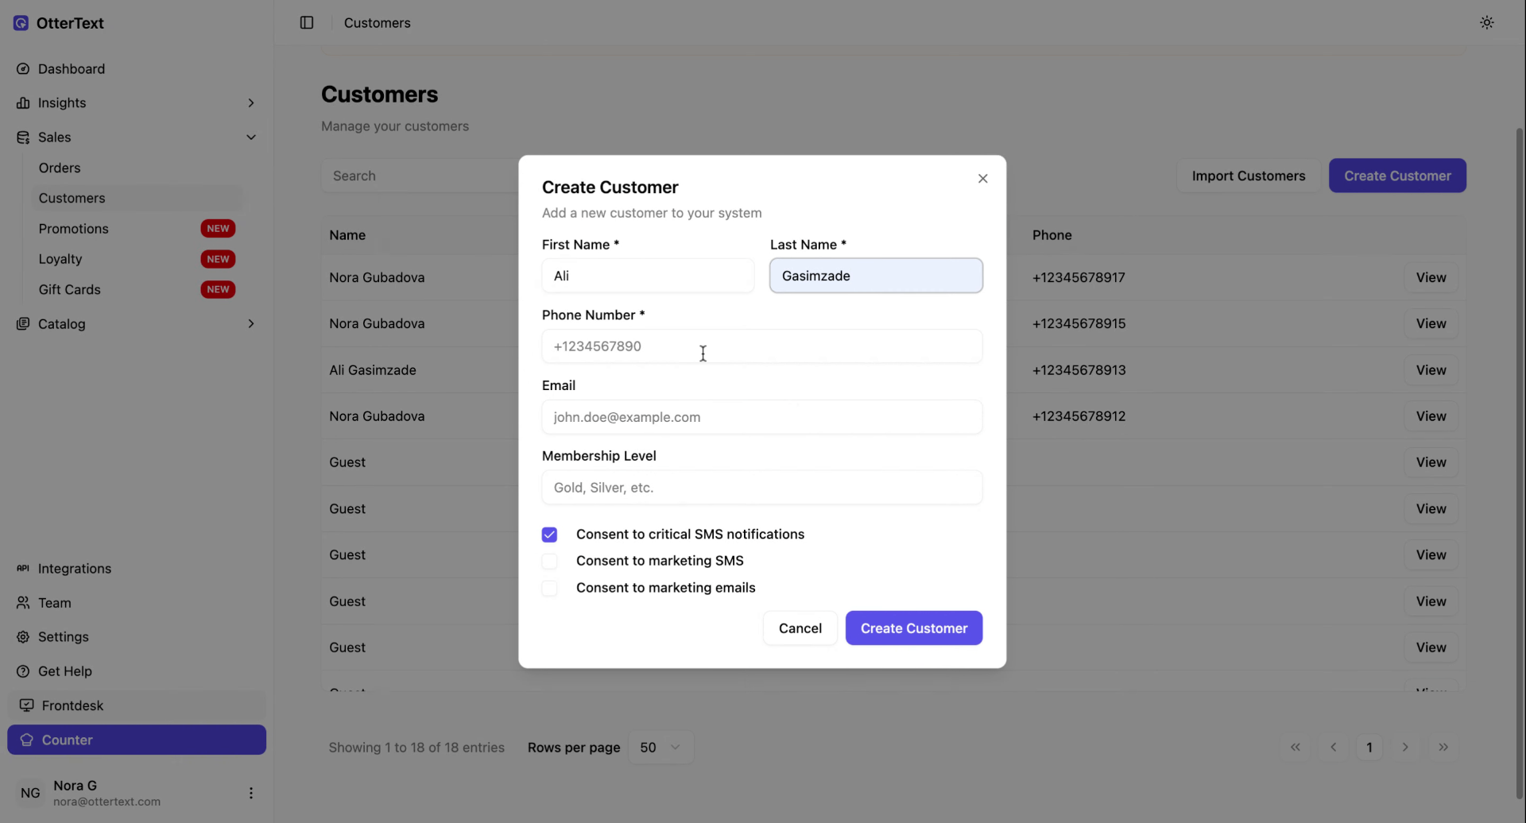The height and width of the screenshot is (823, 1526).
Task: Switch theme using the sun icon
Action: 1486,23
